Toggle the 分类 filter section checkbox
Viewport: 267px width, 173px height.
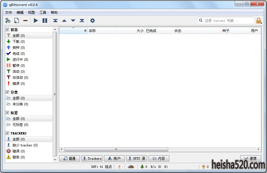pyautogui.click(x=7, y=92)
